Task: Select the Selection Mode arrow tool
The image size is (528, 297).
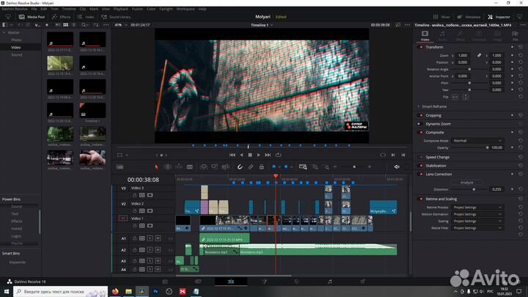Action: [155, 167]
